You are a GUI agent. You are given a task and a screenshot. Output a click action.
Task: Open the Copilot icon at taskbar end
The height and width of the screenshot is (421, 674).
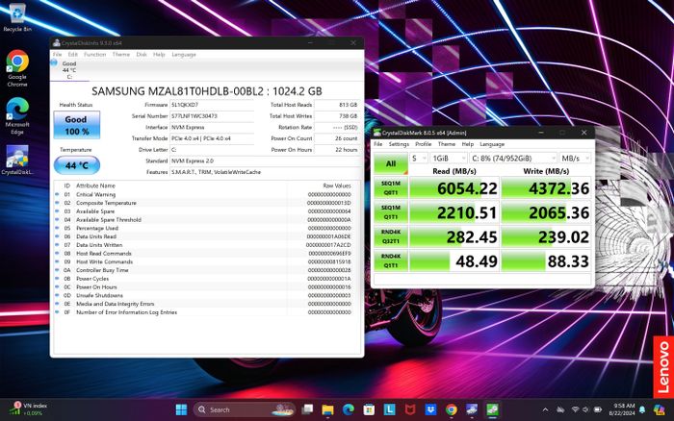659,409
